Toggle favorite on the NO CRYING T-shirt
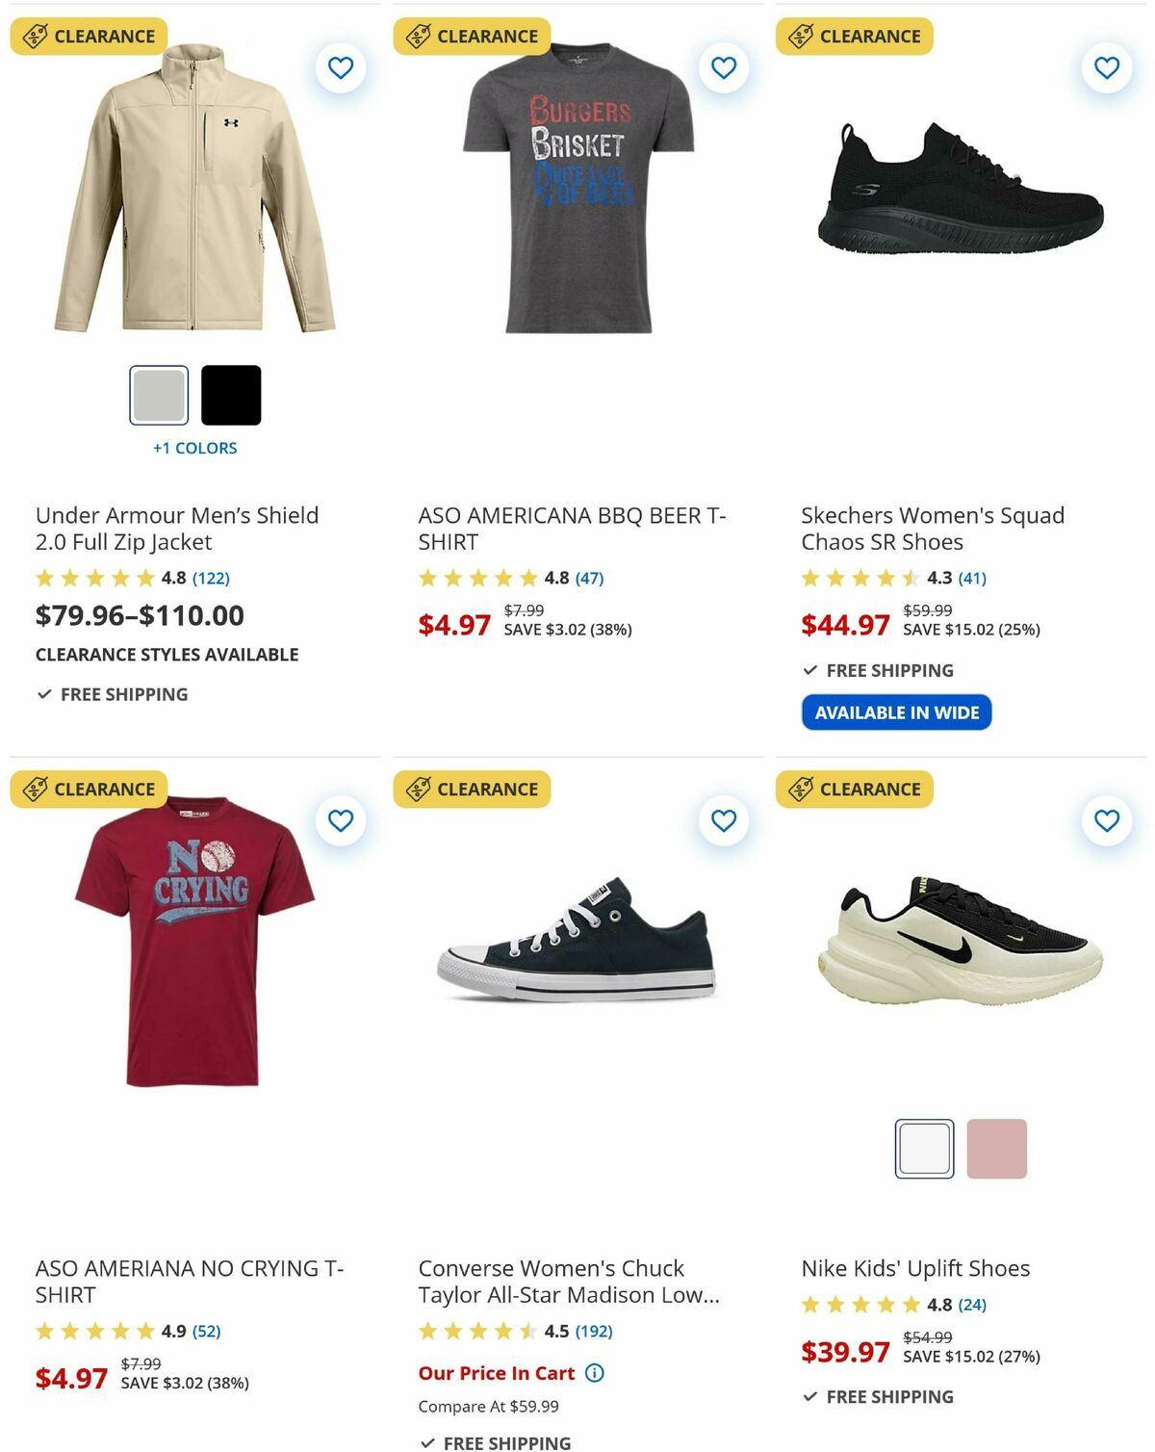 (340, 820)
